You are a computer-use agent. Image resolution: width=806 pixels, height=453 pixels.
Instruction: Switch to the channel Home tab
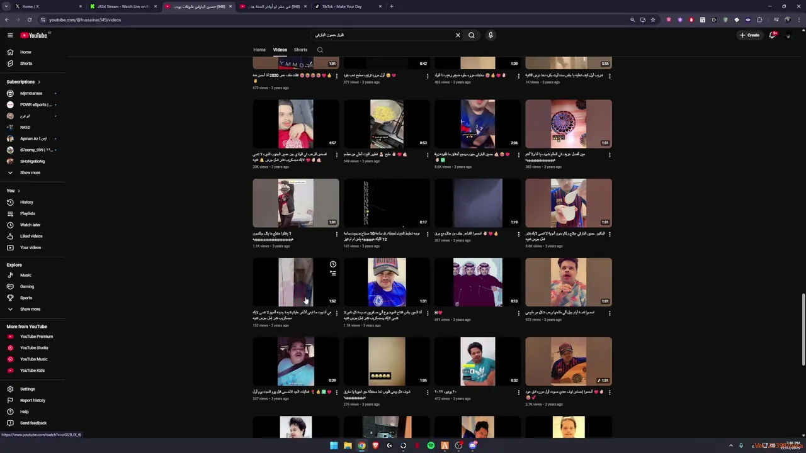tap(259, 50)
